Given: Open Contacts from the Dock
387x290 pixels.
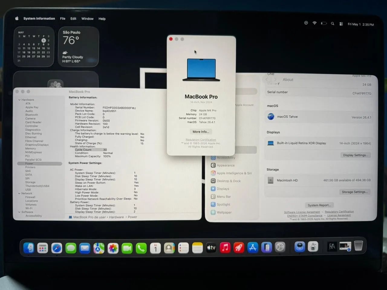Looking at the screenshot, I should click(x=169, y=248).
